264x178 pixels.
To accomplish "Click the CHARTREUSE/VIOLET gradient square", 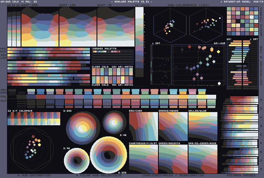I will point(144,159).
